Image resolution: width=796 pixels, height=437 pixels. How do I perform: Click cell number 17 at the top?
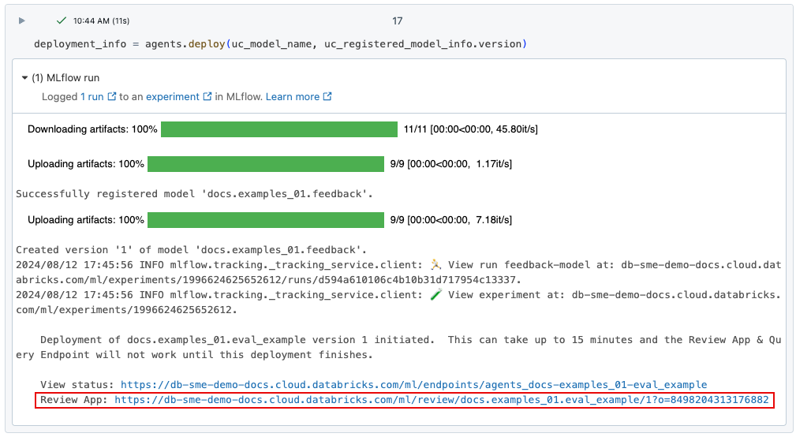click(398, 21)
